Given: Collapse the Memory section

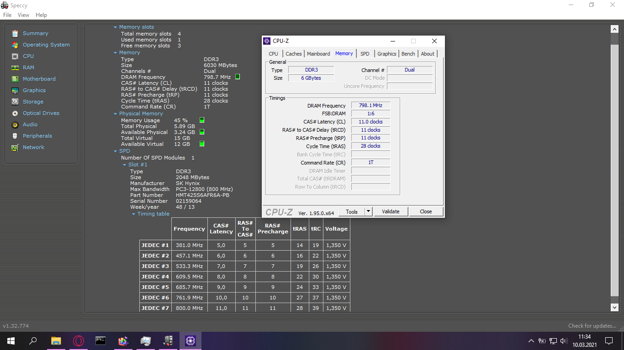Looking at the screenshot, I should pos(116,53).
